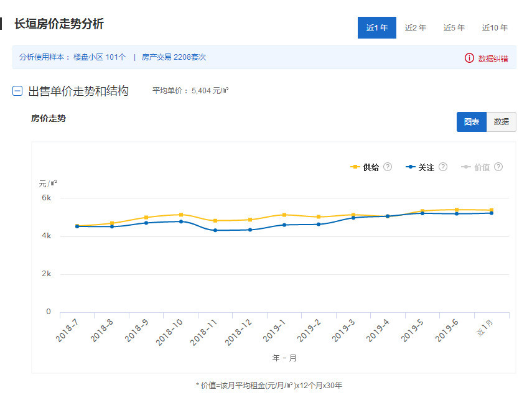The image size is (527, 395).
Task: Click the blue 关注 legend marker
Action: tap(411, 167)
